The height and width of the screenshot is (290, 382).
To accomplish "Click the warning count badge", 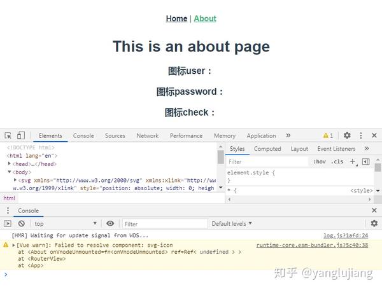I will (328, 135).
